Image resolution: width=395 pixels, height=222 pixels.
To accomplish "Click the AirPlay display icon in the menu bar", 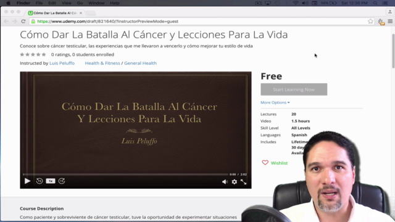I will point(268,3).
